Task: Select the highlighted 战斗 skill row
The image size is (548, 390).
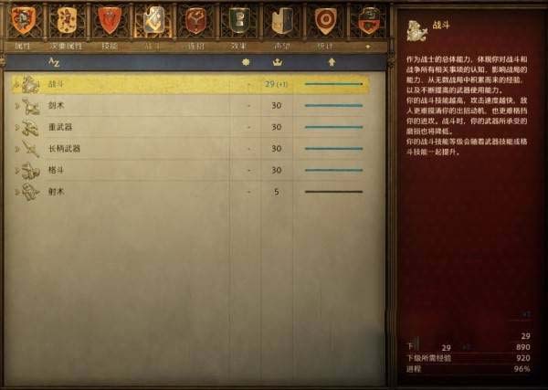Action: (191, 84)
